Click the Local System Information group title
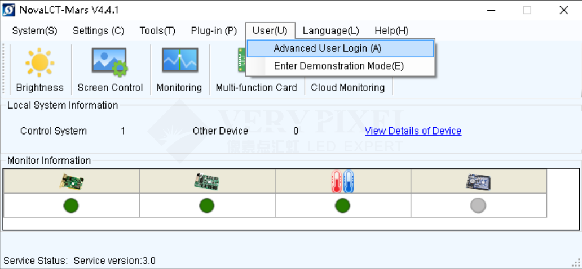The image size is (582, 269). point(63,105)
